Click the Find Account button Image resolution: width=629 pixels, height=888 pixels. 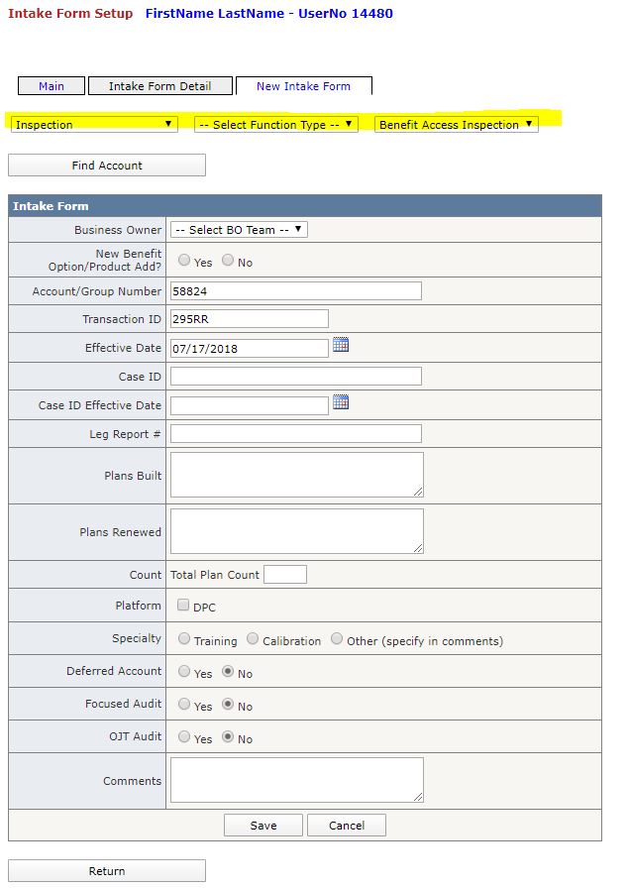pyautogui.click(x=107, y=166)
